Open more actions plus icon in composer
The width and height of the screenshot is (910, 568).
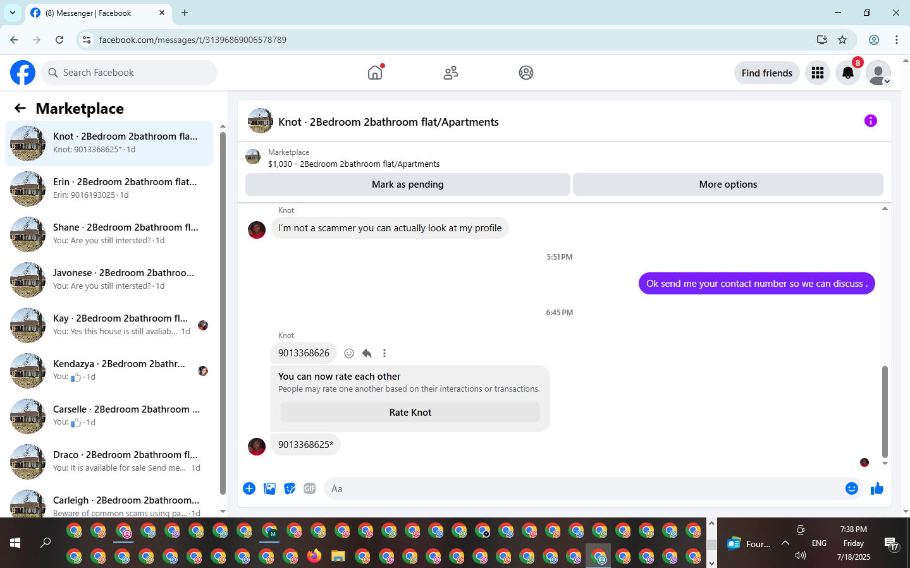tap(249, 488)
